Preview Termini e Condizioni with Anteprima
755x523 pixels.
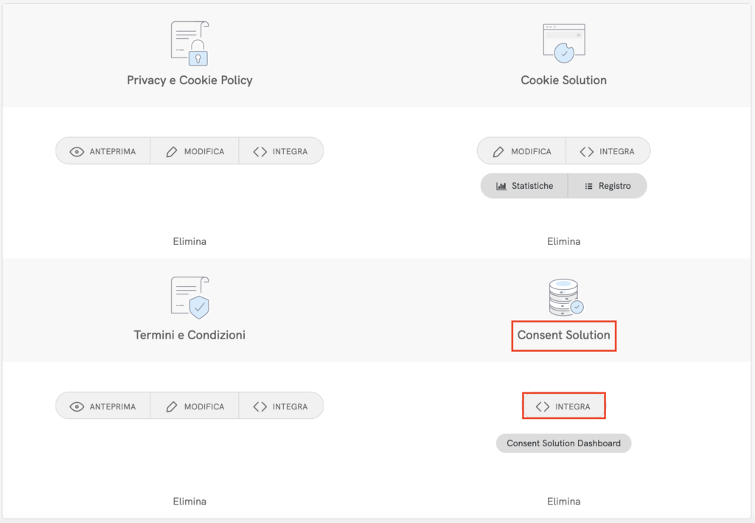pyautogui.click(x=103, y=406)
